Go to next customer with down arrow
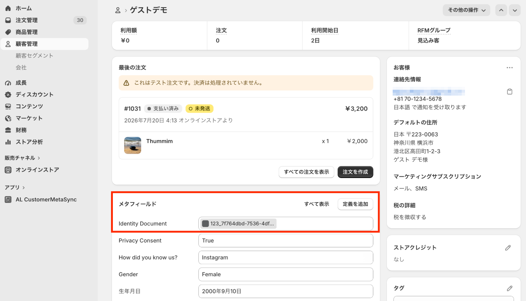The image size is (526, 301). pos(515,10)
